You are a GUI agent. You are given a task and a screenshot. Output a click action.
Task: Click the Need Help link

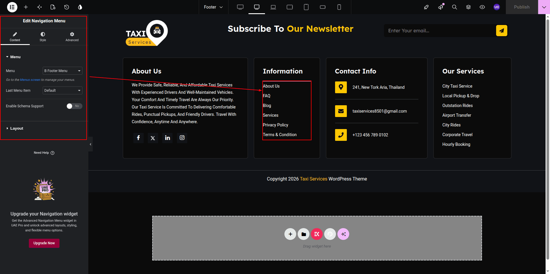click(44, 153)
